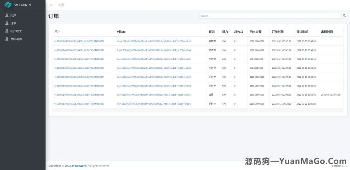Screen dimensions: 350x170
Task: Open payment tx ending 3a40
Action: 154,86
